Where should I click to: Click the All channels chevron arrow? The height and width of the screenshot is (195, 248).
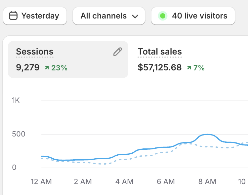[x=135, y=16]
